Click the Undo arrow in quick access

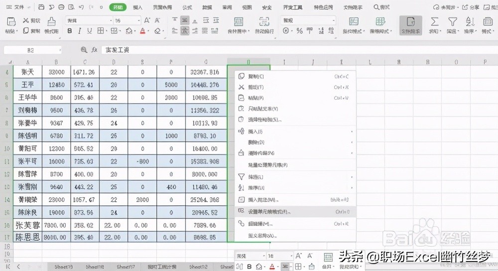pos(81,7)
